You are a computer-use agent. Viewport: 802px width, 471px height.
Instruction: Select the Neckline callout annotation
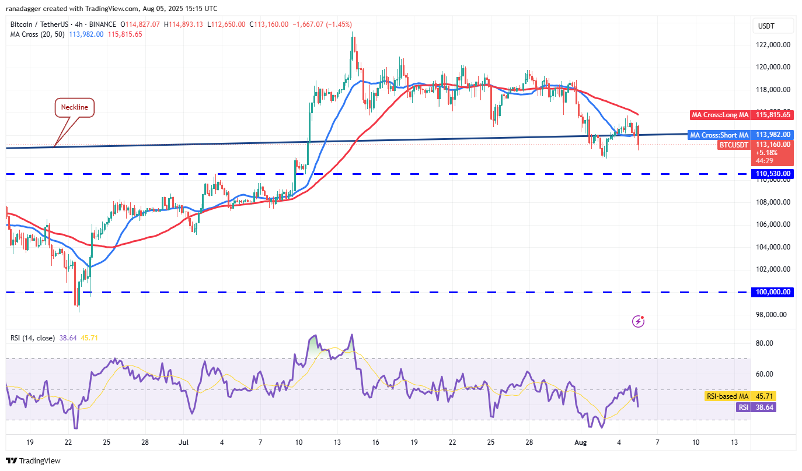[x=75, y=108]
